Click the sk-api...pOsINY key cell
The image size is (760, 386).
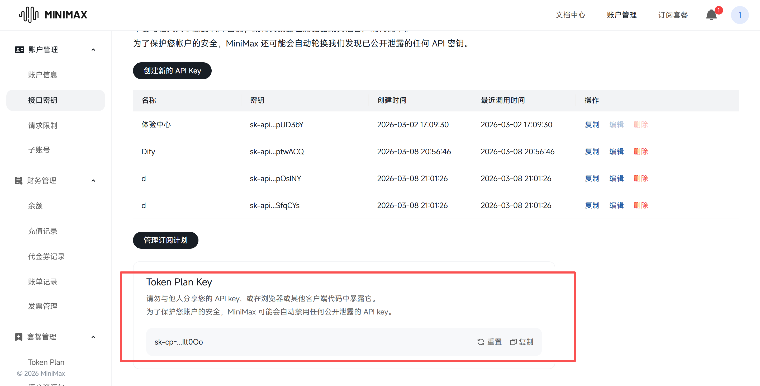click(x=275, y=178)
